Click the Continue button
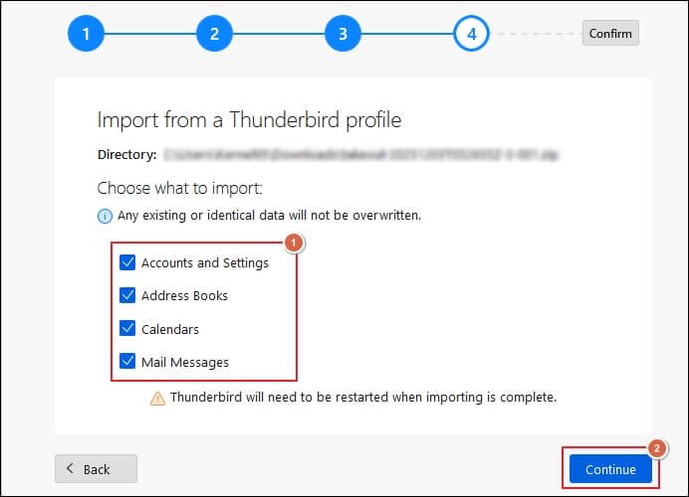The height and width of the screenshot is (497, 689). pos(610,469)
